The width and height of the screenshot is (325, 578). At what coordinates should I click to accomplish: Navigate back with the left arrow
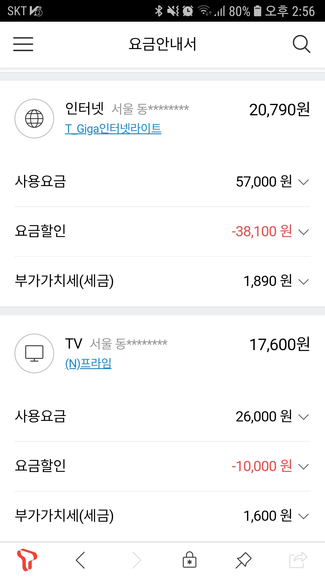(x=80, y=560)
